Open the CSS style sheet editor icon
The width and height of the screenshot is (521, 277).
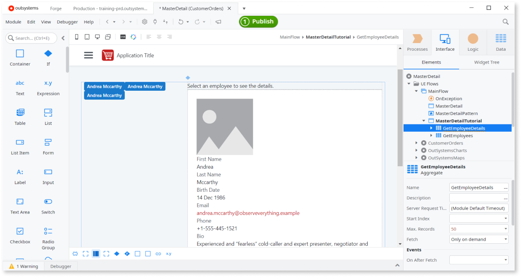[x=123, y=37]
